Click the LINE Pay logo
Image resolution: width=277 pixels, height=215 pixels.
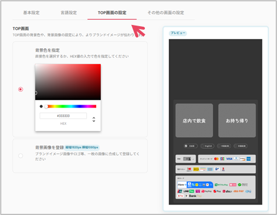coord(189,191)
